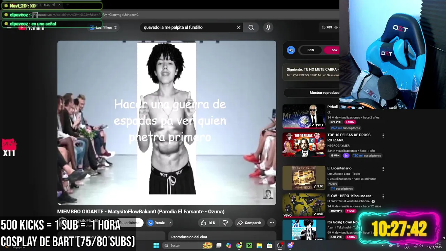
Task: Click the video title MIEMBRO GIGANTE
Action: point(141,212)
